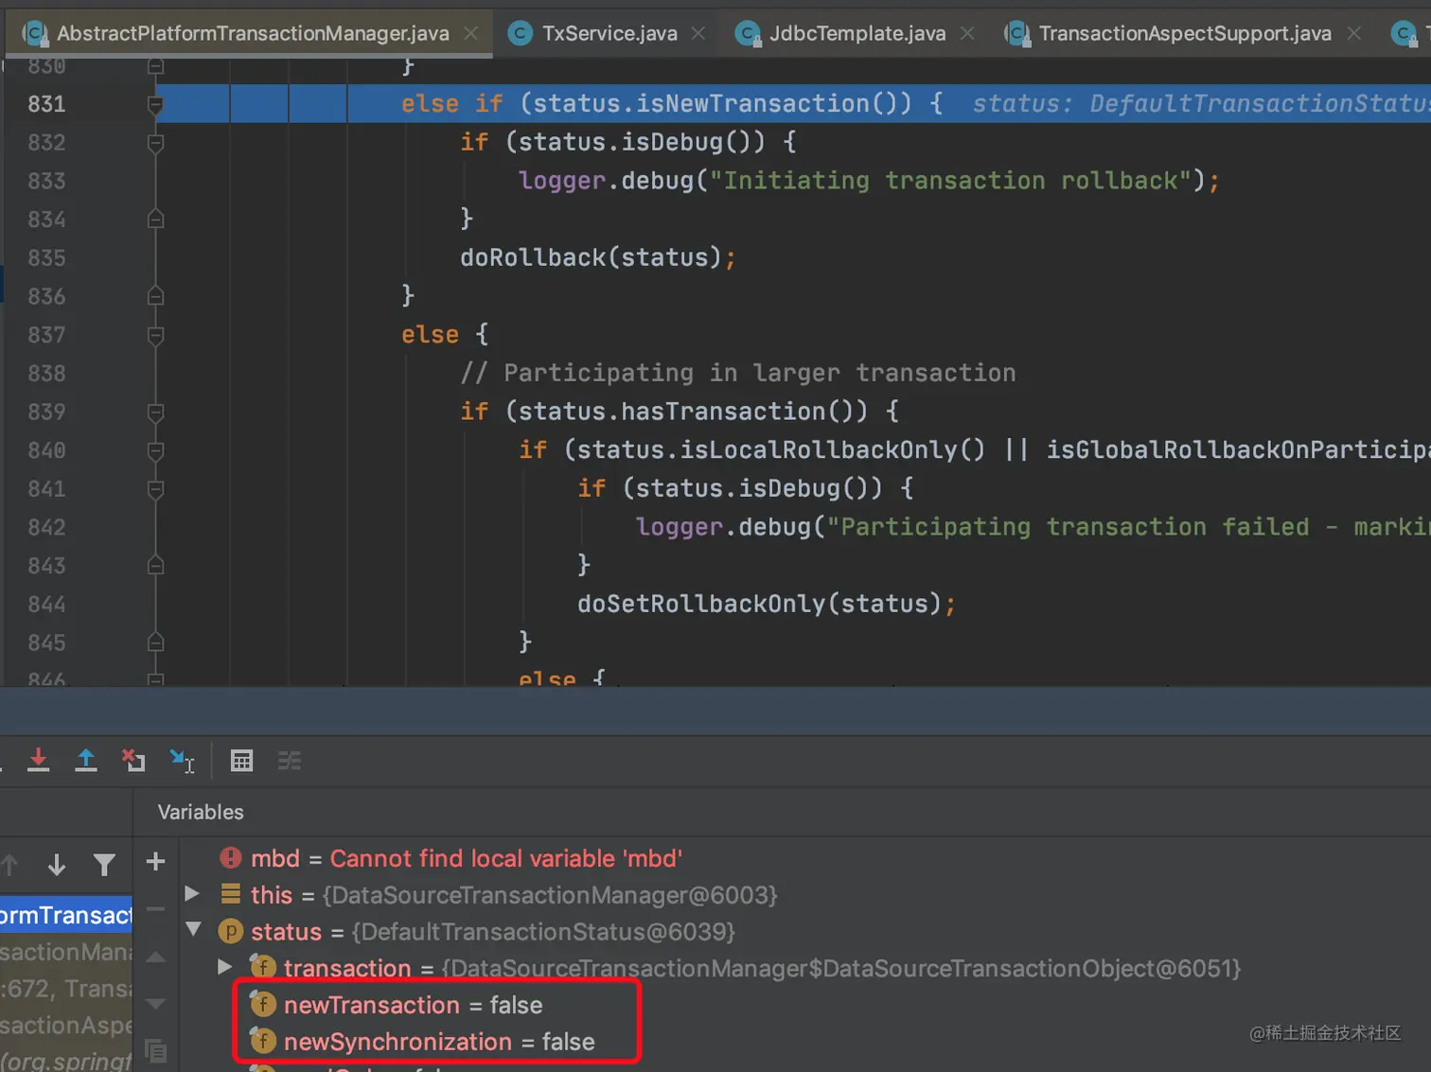Click the field icon beside newTransaction
Viewport: 1431px width, 1072px height.
(263, 1004)
